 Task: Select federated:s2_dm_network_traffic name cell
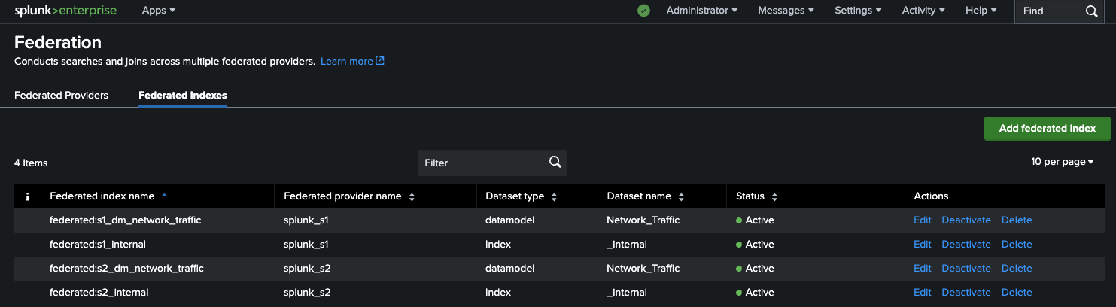pos(126,269)
